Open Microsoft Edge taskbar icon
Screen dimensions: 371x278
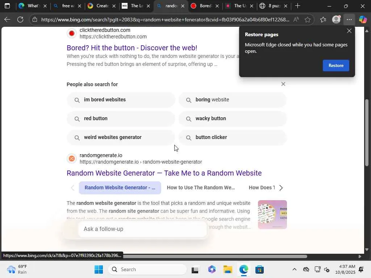[243, 269]
